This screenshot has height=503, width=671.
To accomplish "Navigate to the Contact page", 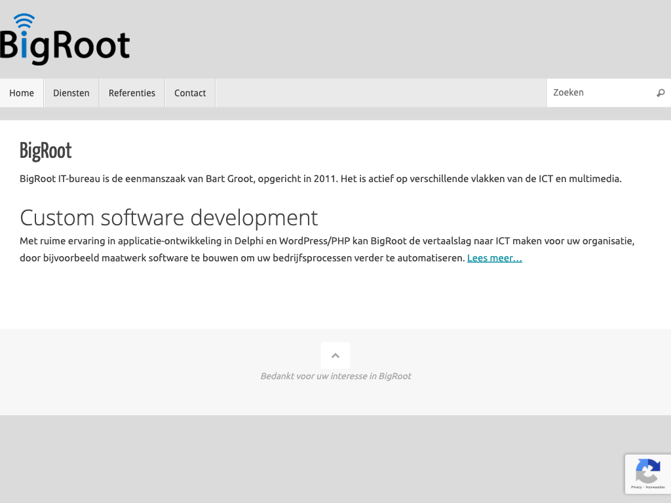I will pyautogui.click(x=190, y=93).
